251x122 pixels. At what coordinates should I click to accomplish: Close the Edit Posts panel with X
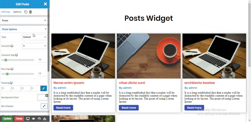pyautogui.click(x=45, y=4)
